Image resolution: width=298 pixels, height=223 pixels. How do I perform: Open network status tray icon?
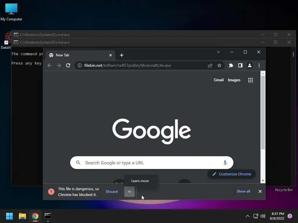(256, 216)
